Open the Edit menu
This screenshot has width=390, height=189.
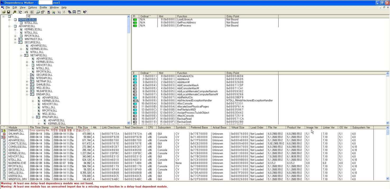click(x=15, y=8)
